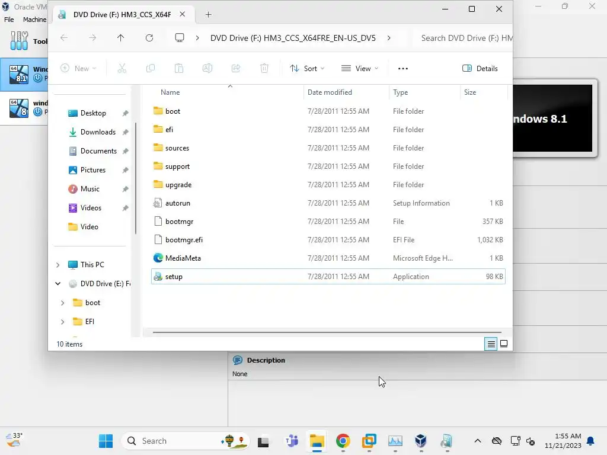This screenshot has height=455, width=607.
Task: Show hidden system tray icons
Action: coord(478,441)
